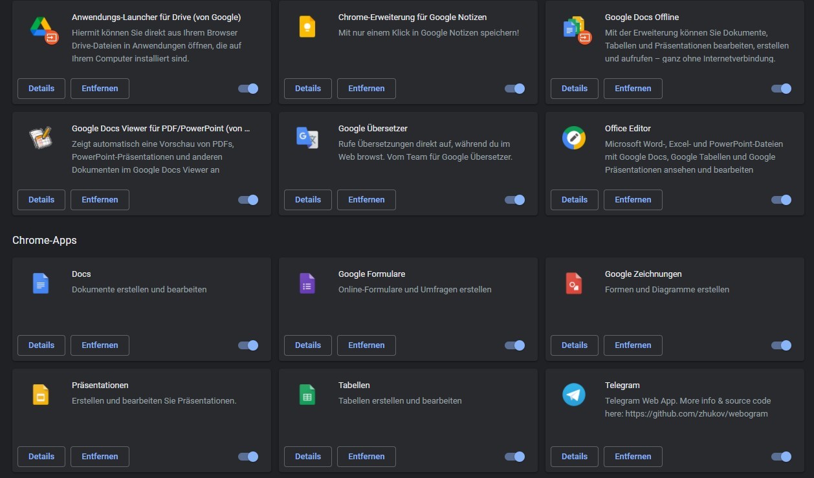Image resolution: width=814 pixels, height=478 pixels.
Task: Turn off the Telegram app toggle
Action: click(781, 457)
